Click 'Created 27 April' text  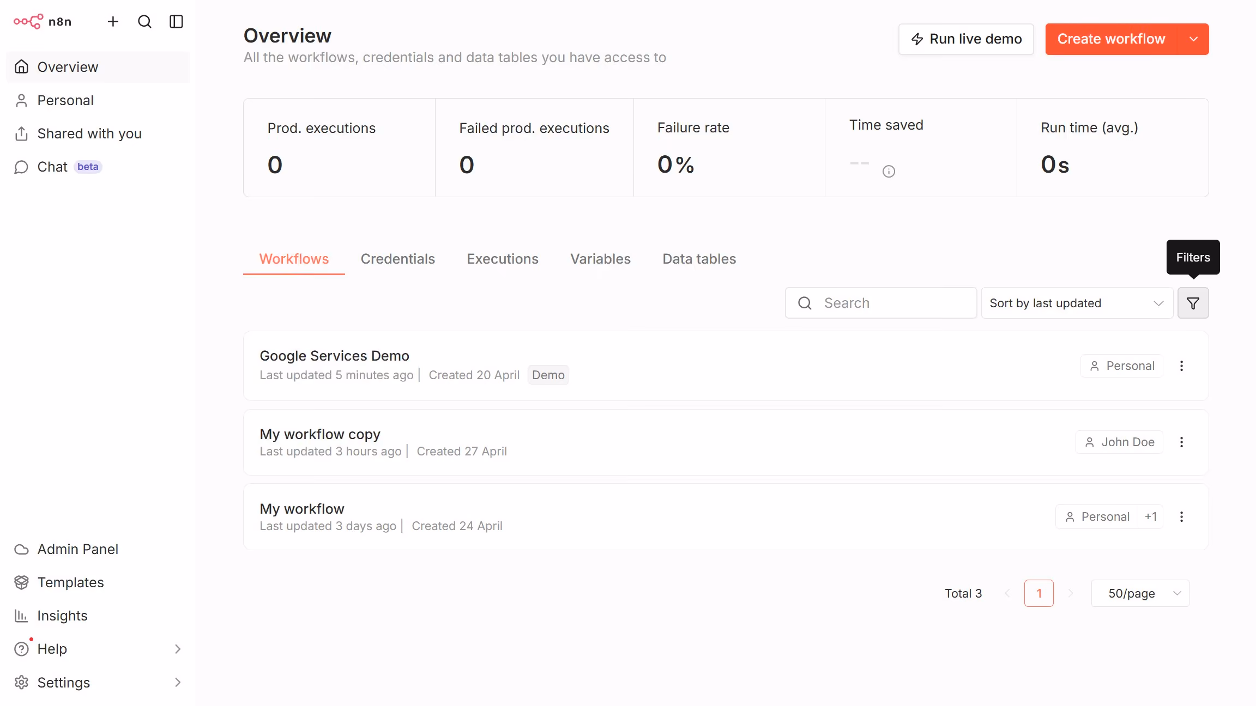462,451
